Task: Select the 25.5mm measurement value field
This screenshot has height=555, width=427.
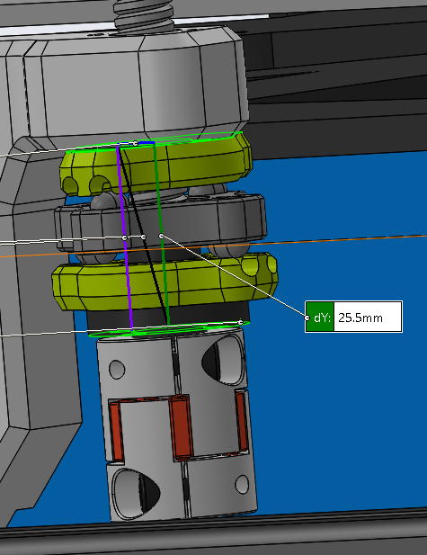Action: [x=367, y=317]
